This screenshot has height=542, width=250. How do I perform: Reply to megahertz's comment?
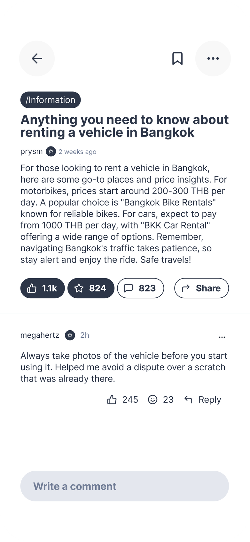pyautogui.click(x=203, y=399)
